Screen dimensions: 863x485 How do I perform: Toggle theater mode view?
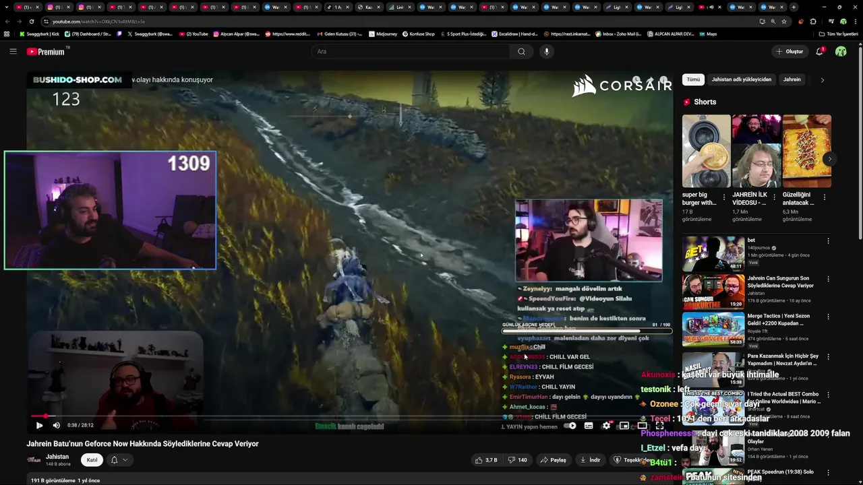[x=642, y=425]
